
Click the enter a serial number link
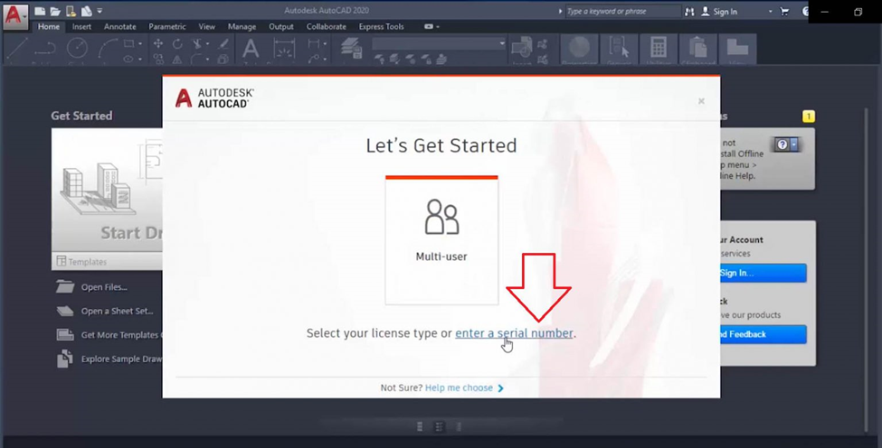pyautogui.click(x=514, y=333)
